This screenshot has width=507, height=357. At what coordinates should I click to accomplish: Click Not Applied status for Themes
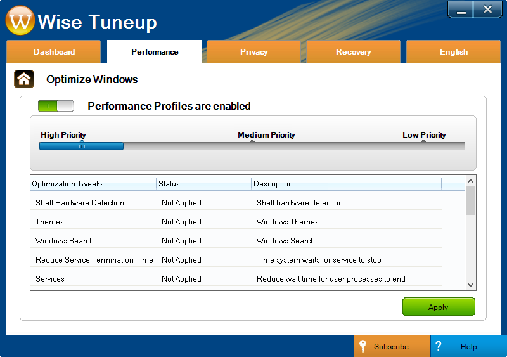tap(181, 222)
